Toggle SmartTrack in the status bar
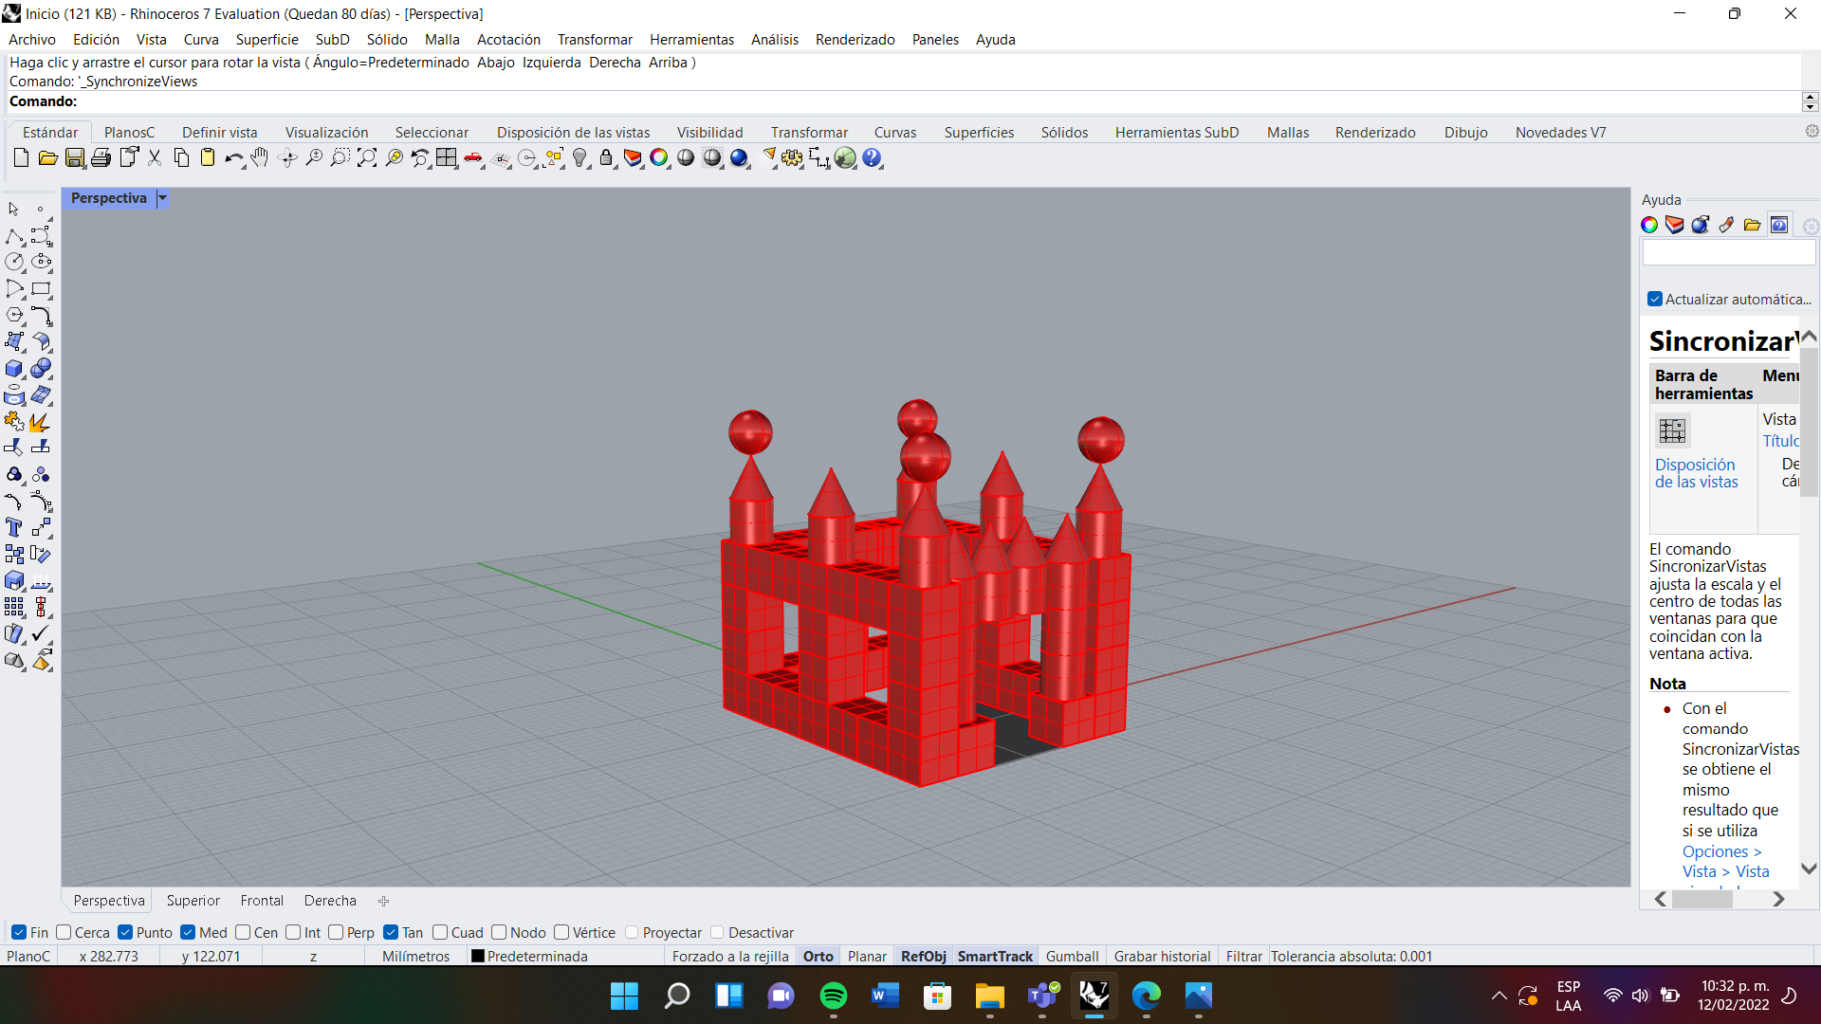The width and height of the screenshot is (1821, 1024). tap(995, 957)
